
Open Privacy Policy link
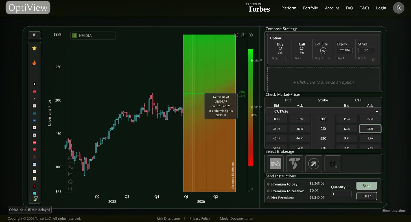click(200, 219)
